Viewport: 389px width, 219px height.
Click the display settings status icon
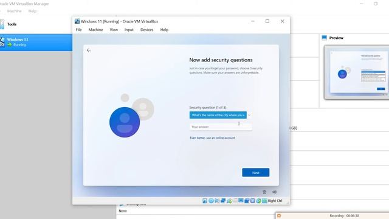[241, 201]
